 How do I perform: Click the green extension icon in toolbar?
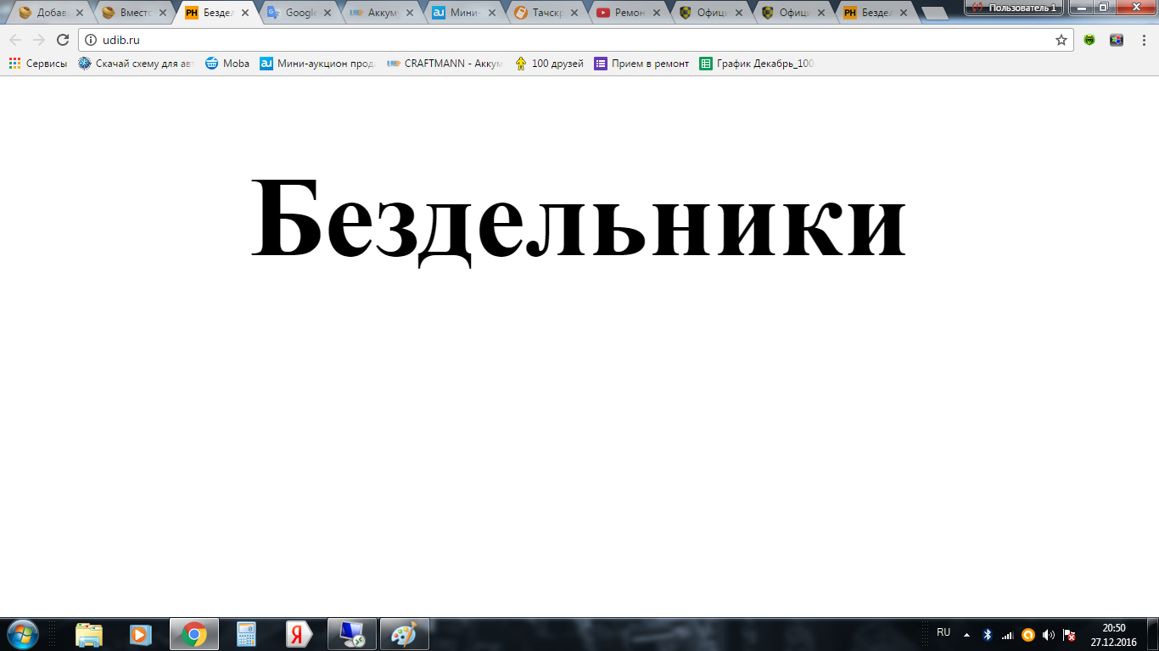point(1089,40)
